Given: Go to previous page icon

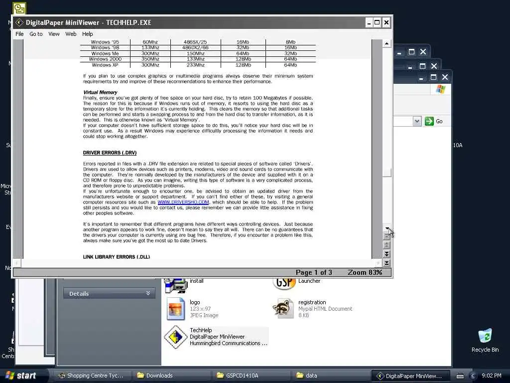Looking at the screenshot, I should [386, 245].
